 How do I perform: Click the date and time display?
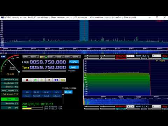click(38, 104)
